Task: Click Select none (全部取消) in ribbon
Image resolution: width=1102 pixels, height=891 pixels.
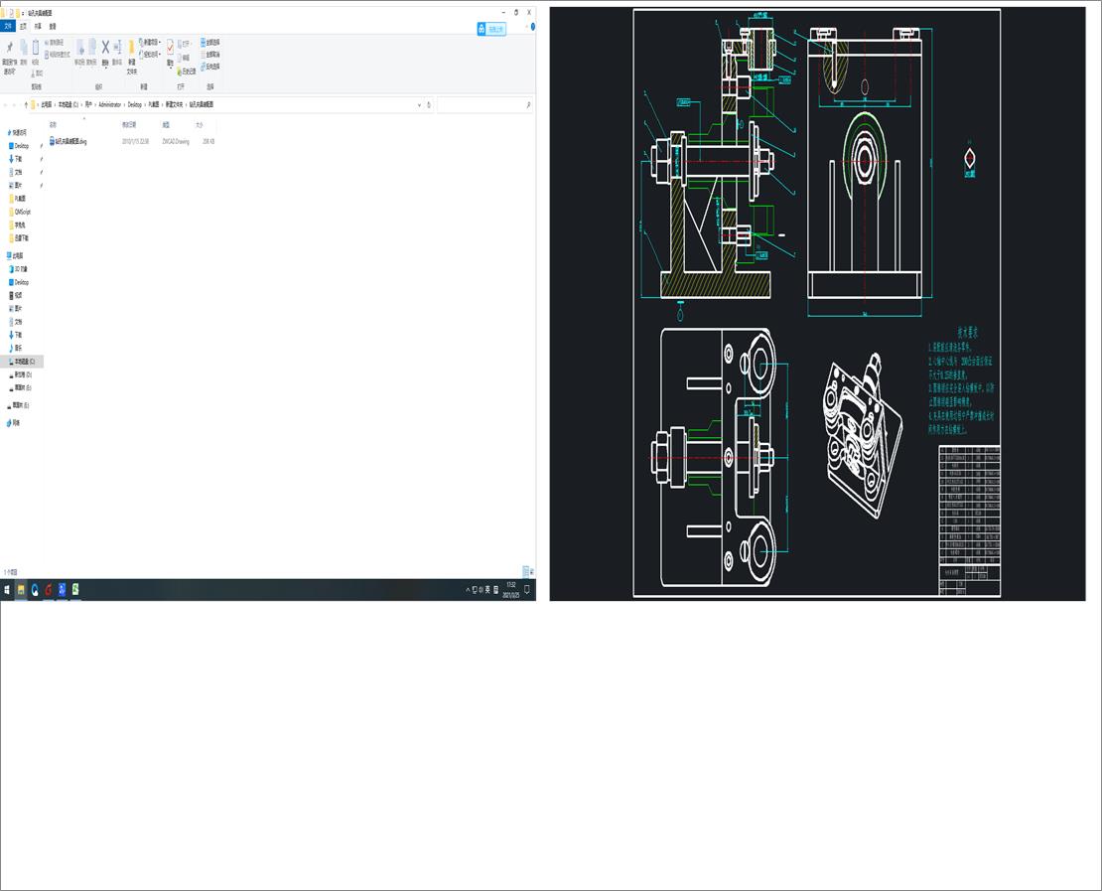Action: tap(210, 55)
